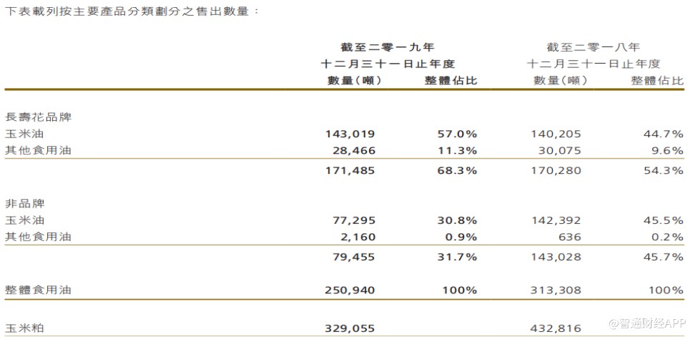Click the 77,295 non-brand corn oil value

coord(354,220)
